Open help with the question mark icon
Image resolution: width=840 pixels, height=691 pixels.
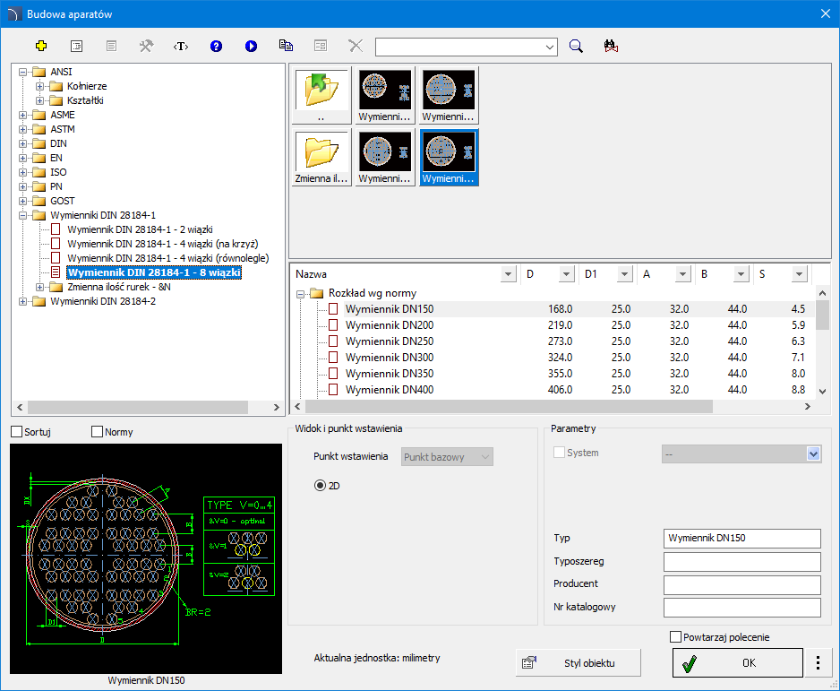point(216,46)
